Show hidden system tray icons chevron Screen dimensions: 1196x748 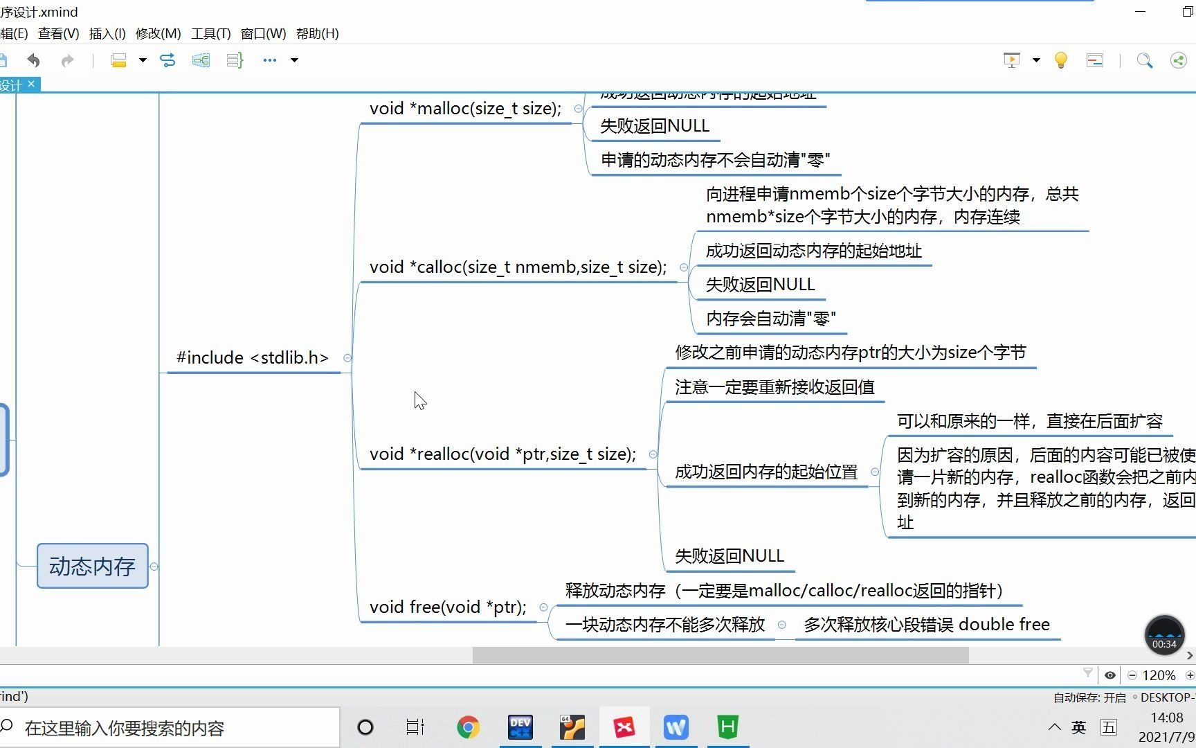point(1054,727)
